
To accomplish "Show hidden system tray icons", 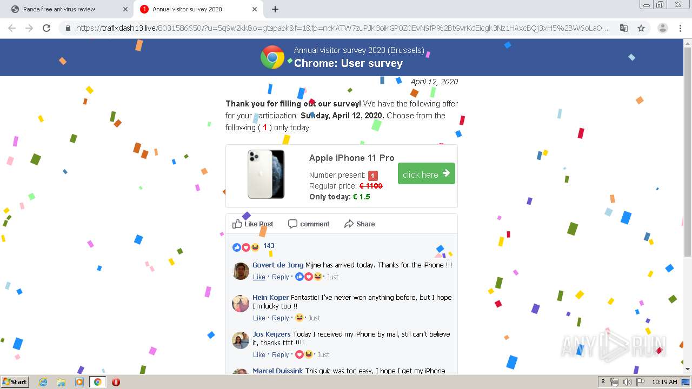I will click(x=603, y=381).
